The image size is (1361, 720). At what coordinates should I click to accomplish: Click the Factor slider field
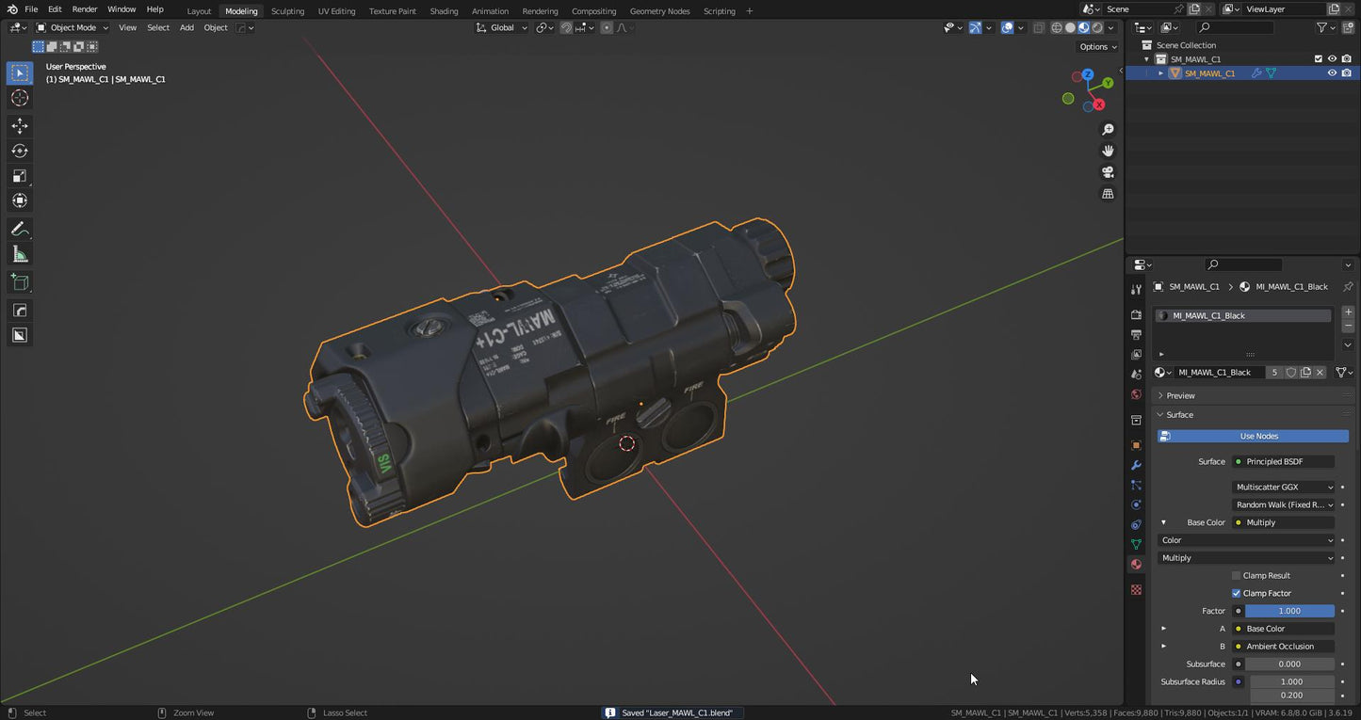coord(1288,612)
